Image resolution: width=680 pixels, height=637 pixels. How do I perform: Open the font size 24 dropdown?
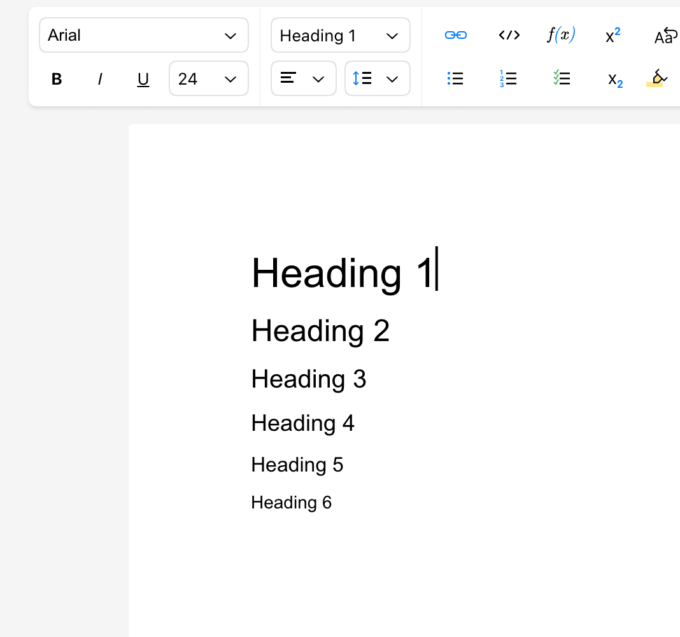coord(209,78)
